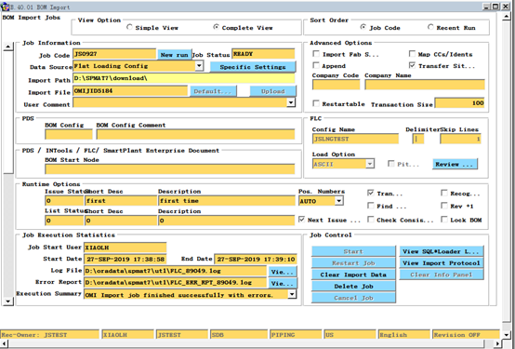This screenshot has width=515, height=349.
Task: Click the End Date field
Action: click(256, 259)
